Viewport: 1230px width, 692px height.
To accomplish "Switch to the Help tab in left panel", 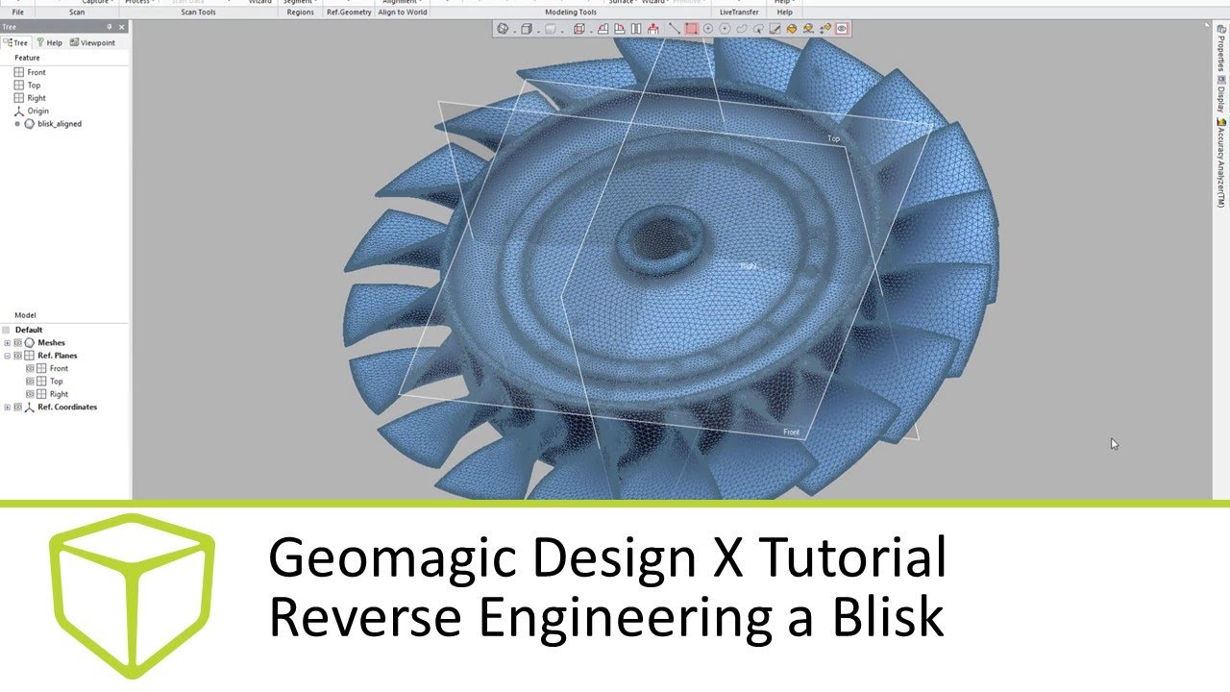I will [x=49, y=42].
